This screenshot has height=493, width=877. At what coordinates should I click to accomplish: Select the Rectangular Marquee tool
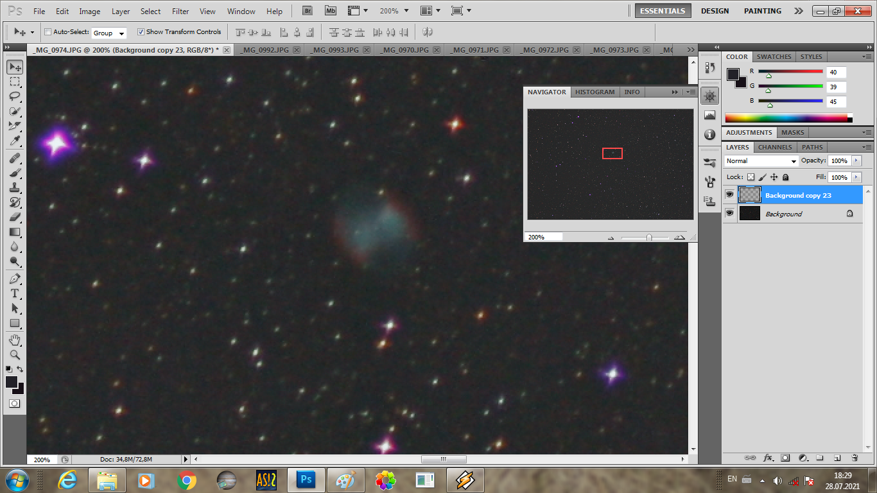point(15,82)
